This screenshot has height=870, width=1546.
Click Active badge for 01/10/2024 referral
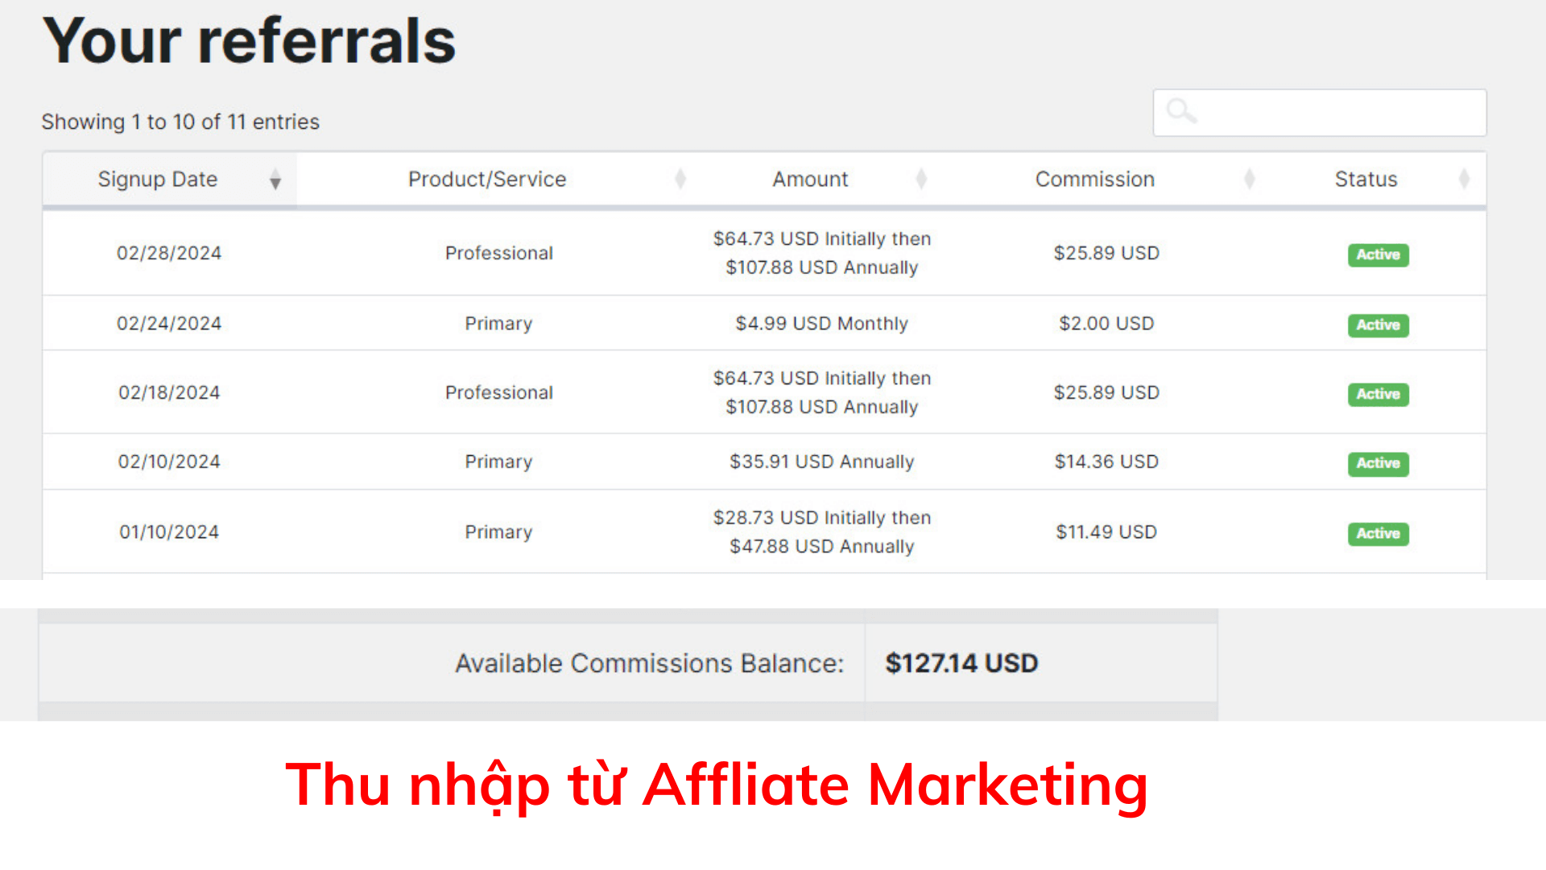[1378, 533]
